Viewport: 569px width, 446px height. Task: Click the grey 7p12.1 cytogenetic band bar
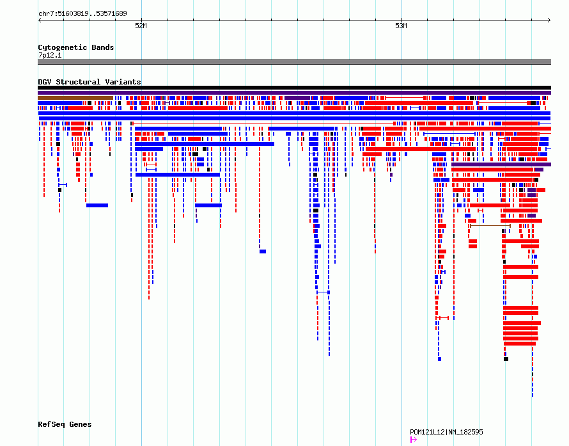(x=294, y=62)
